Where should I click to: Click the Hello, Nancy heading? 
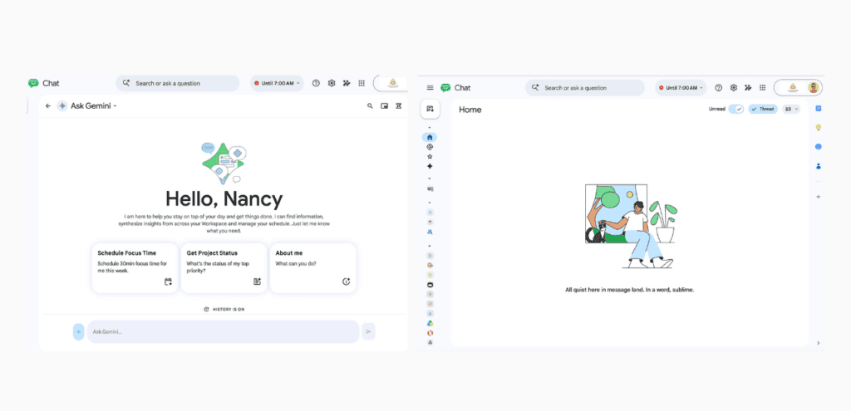[x=224, y=199]
